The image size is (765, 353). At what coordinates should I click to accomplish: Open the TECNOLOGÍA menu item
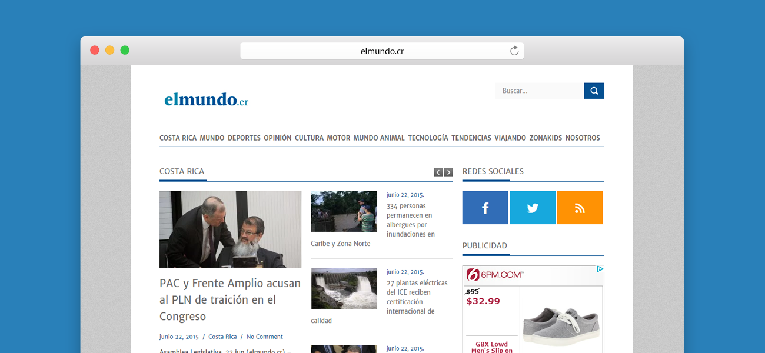[x=428, y=138]
